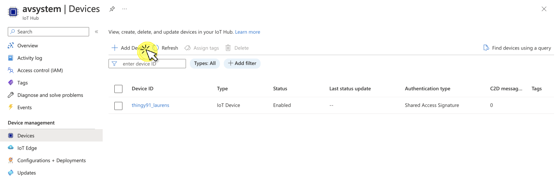Screen dimensions: 558x179
Task: Click the Enabled status cell
Action: 282,105
